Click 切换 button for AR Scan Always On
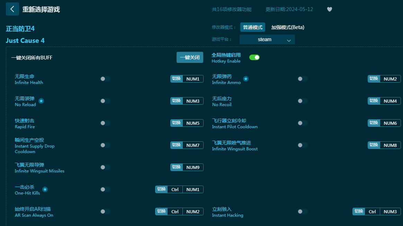This screenshot has width=403, height=226. 161,211
